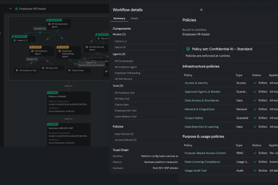
Task: Select HR Orchestrator in the Agents list
Action: [x=145, y=61]
